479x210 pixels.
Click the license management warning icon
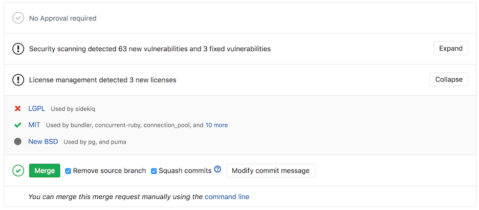pyautogui.click(x=18, y=80)
